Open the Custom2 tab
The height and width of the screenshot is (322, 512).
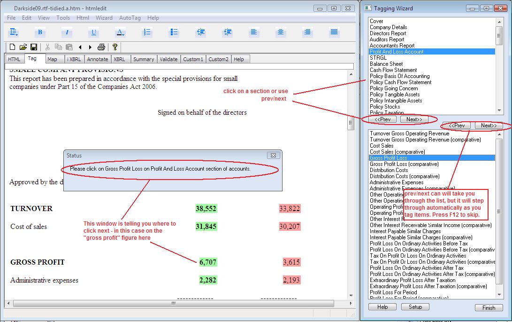click(x=218, y=59)
